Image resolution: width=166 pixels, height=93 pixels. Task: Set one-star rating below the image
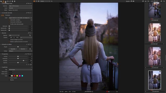point(109,92)
